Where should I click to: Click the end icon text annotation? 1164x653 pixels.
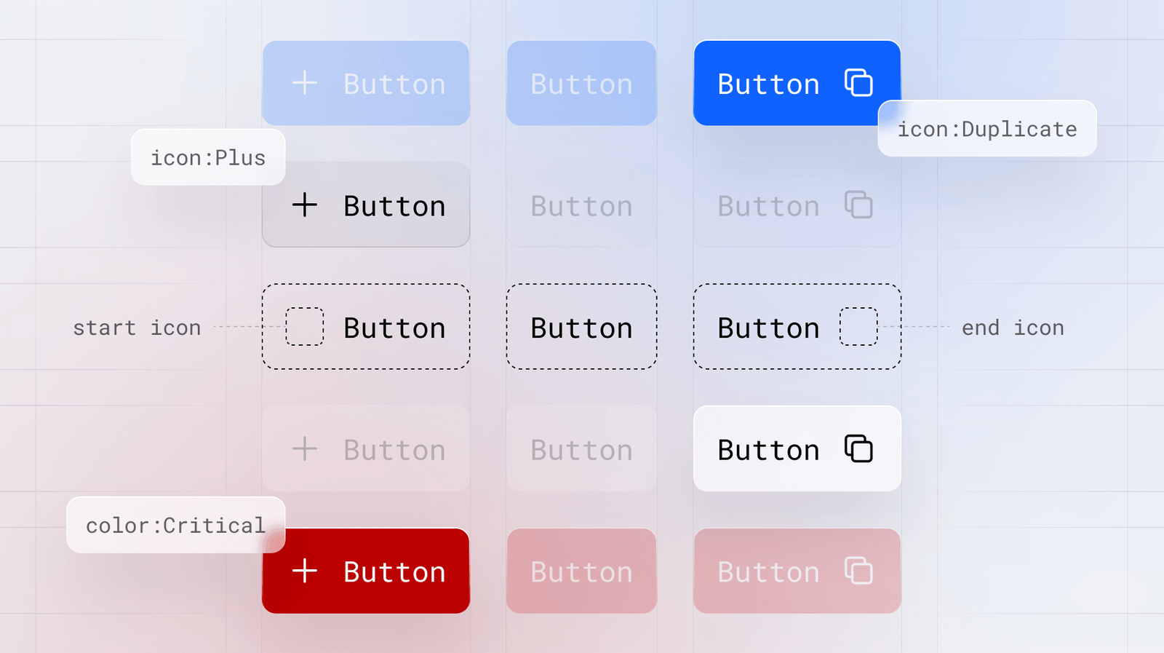tap(1013, 327)
